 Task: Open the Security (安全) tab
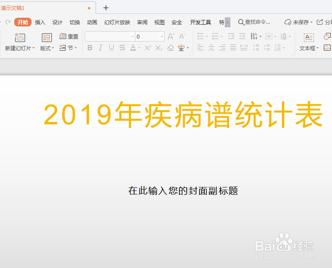pos(177,22)
